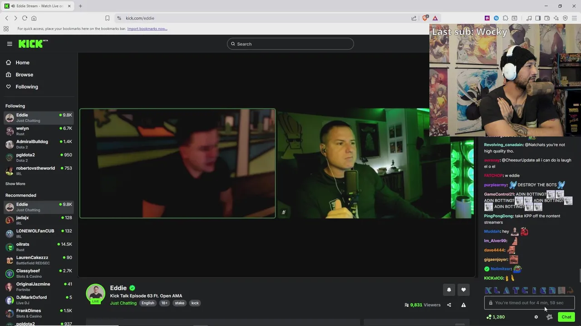The image size is (581, 326).
Task: Open the tab search extension icon
Action: click(514, 18)
